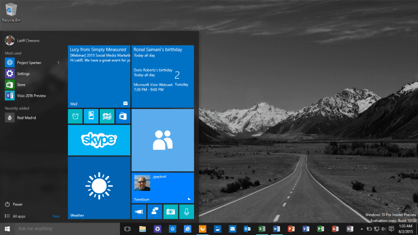The height and width of the screenshot is (235, 418).
Task: Show hidden system tray icons
Action: tap(362, 228)
